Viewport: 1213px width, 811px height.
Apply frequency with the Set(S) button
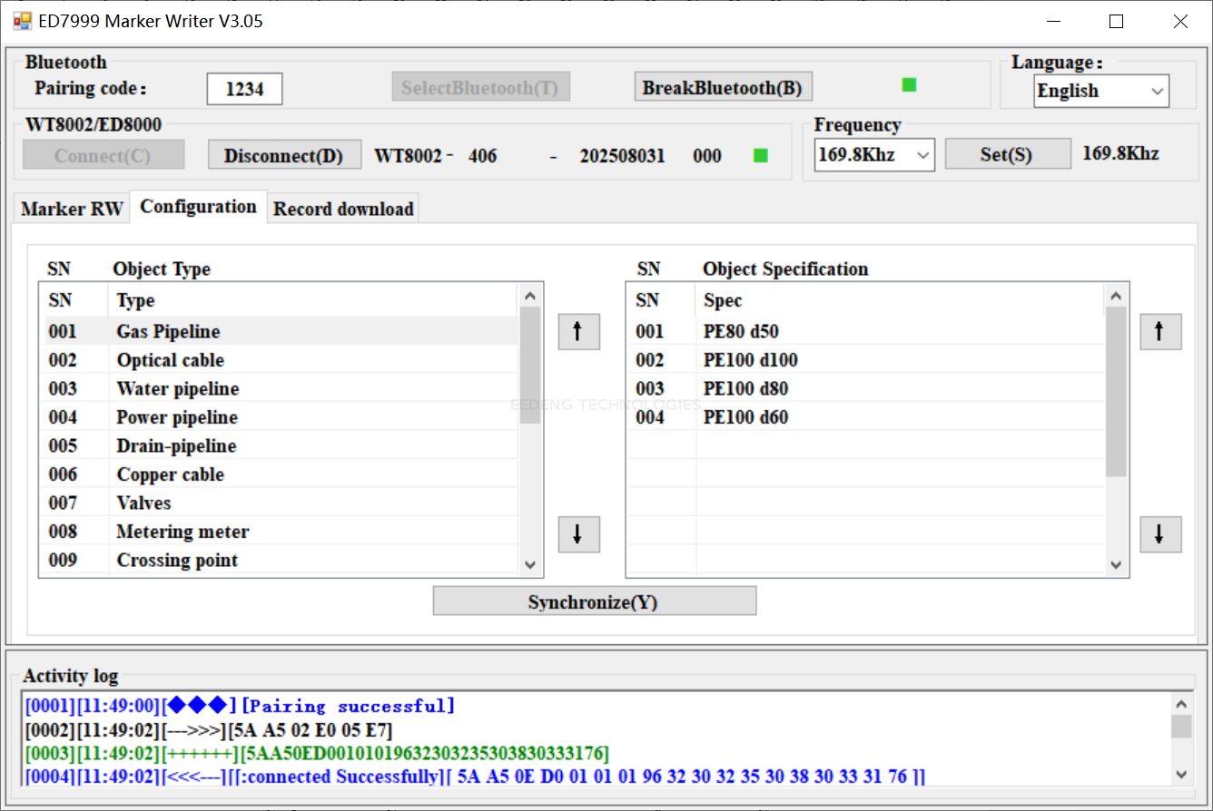pyautogui.click(x=1008, y=152)
